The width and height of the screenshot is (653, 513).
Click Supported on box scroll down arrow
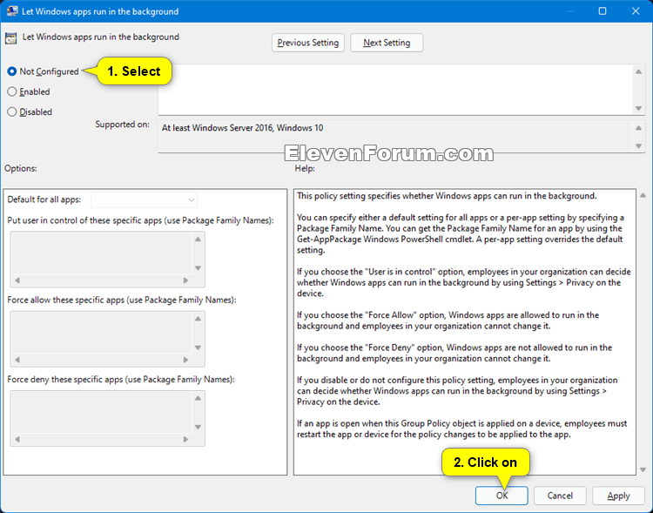point(638,145)
